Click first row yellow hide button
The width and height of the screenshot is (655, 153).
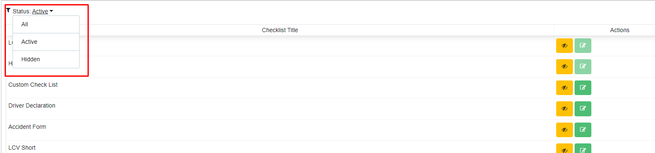pos(564,45)
